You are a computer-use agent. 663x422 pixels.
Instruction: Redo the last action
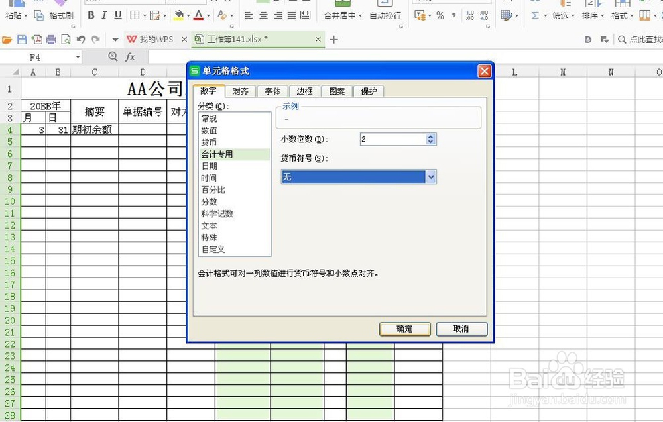(x=96, y=40)
